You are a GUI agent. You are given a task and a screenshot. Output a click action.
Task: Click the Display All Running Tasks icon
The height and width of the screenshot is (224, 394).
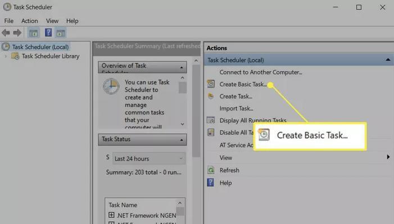pyautogui.click(x=211, y=120)
